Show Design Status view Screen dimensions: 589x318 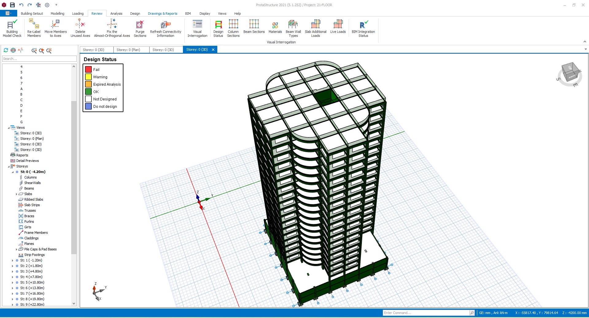point(218,28)
